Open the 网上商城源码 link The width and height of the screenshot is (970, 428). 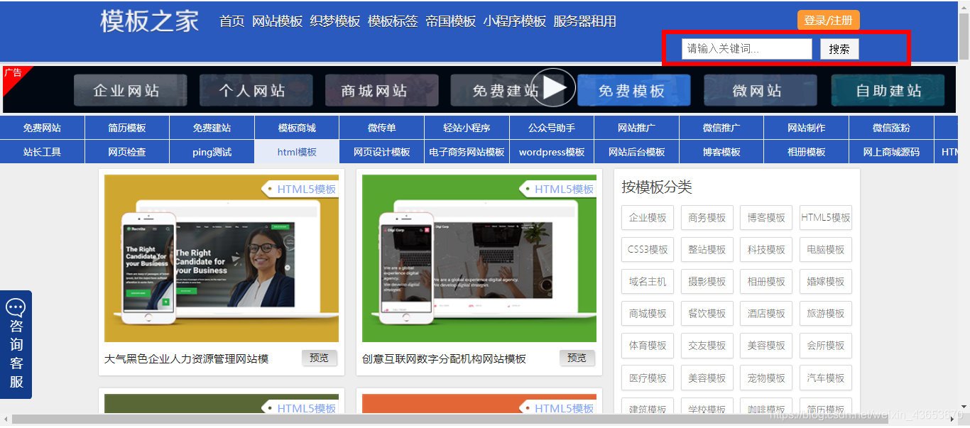coord(891,152)
